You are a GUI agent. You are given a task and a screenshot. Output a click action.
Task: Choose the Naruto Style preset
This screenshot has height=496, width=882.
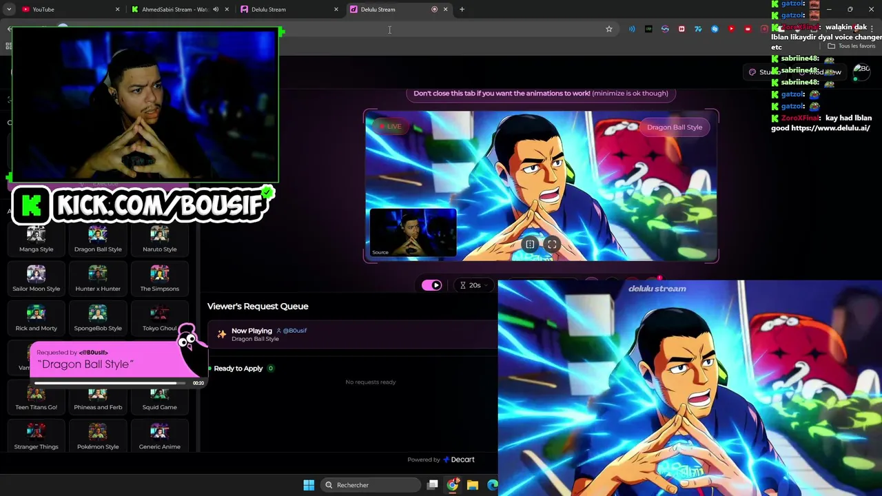(x=160, y=240)
